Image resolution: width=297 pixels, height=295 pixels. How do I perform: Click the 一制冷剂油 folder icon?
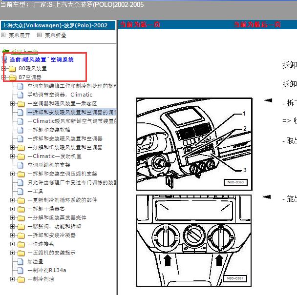tap(21, 279)
